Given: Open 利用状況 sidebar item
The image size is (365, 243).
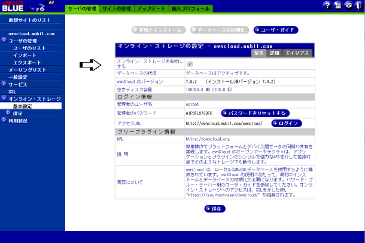Looking at the screenshot, I should (x=18, y=121).
